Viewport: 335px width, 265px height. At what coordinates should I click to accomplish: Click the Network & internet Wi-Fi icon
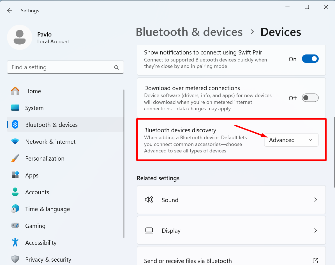point(15,141)
